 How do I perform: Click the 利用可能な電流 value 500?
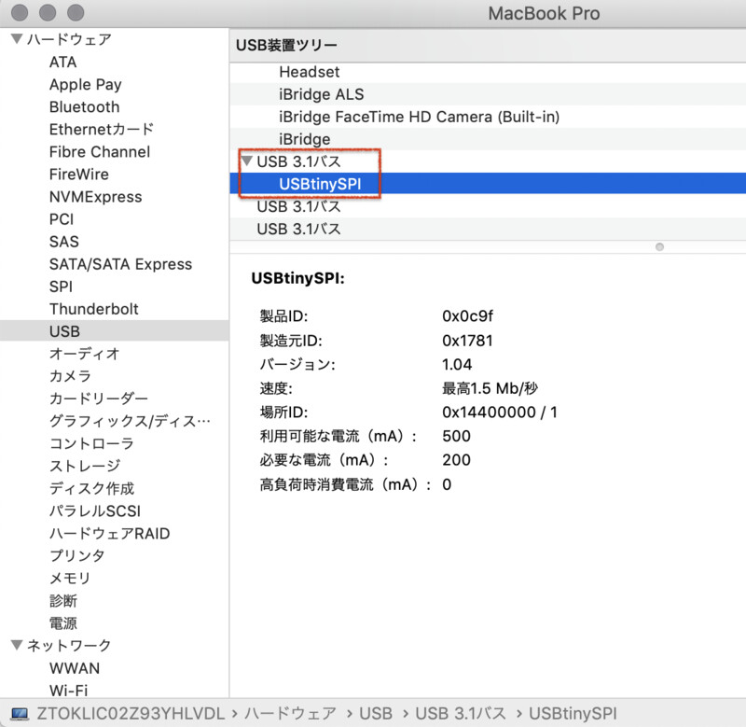click(456, 436)
